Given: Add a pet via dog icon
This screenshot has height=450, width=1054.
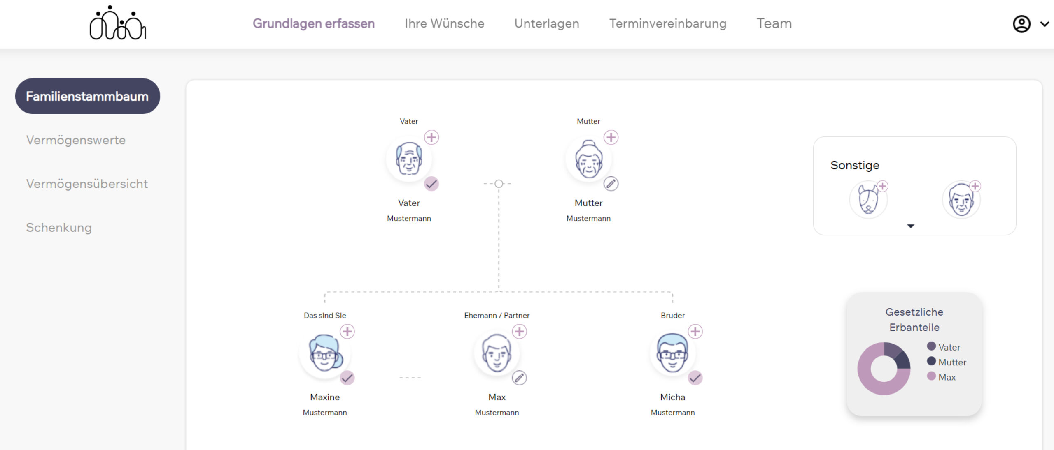Looking at the screenshot, I should click(x=868, y=200).
